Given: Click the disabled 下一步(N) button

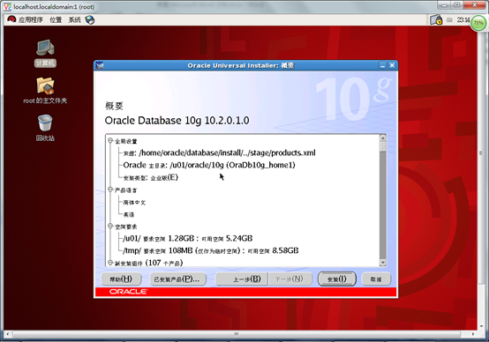Looking at the screenshot, I should coord(290,279).
